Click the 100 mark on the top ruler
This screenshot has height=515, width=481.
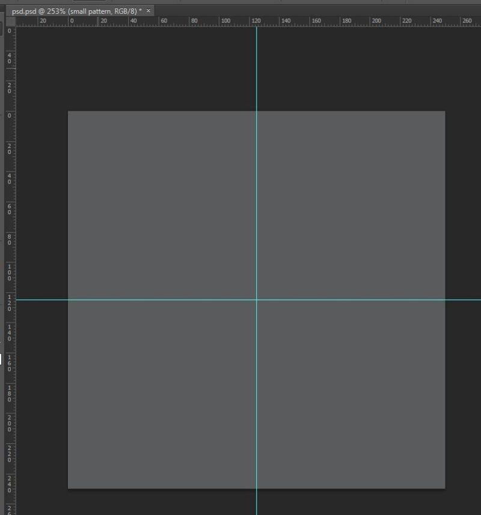coord(225,20)
